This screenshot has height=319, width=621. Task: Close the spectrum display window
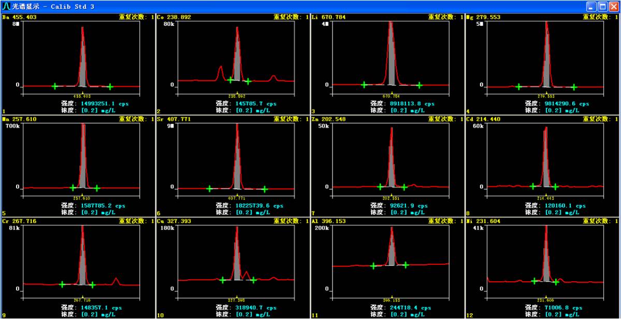pyautogui.click(x=614, y=7)
